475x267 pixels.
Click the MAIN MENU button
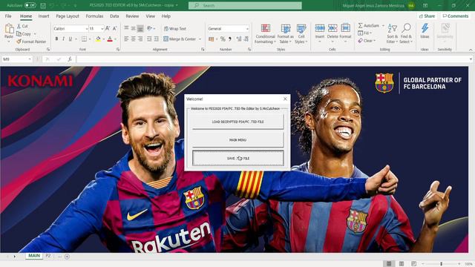[237, 140]
